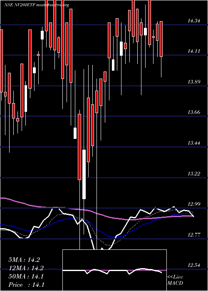Viewport: 208px width, 291px height.
Task: Click the 50MA : 14.1 value
Action: (x=26, y=276)
